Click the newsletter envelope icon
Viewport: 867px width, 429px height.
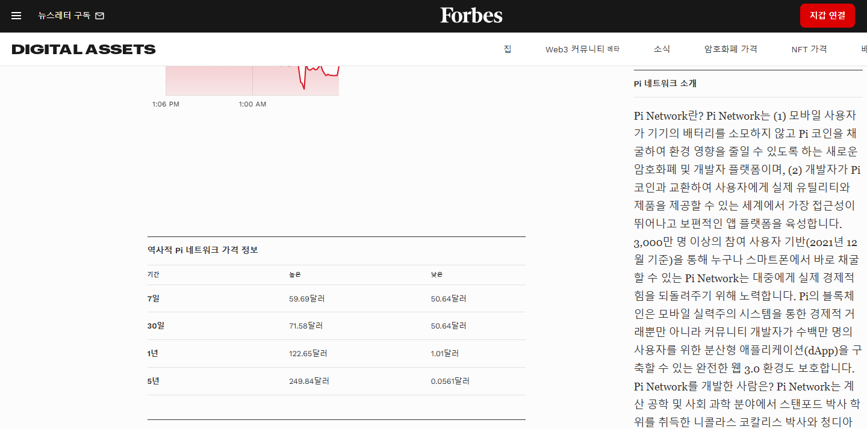(100, 16)
